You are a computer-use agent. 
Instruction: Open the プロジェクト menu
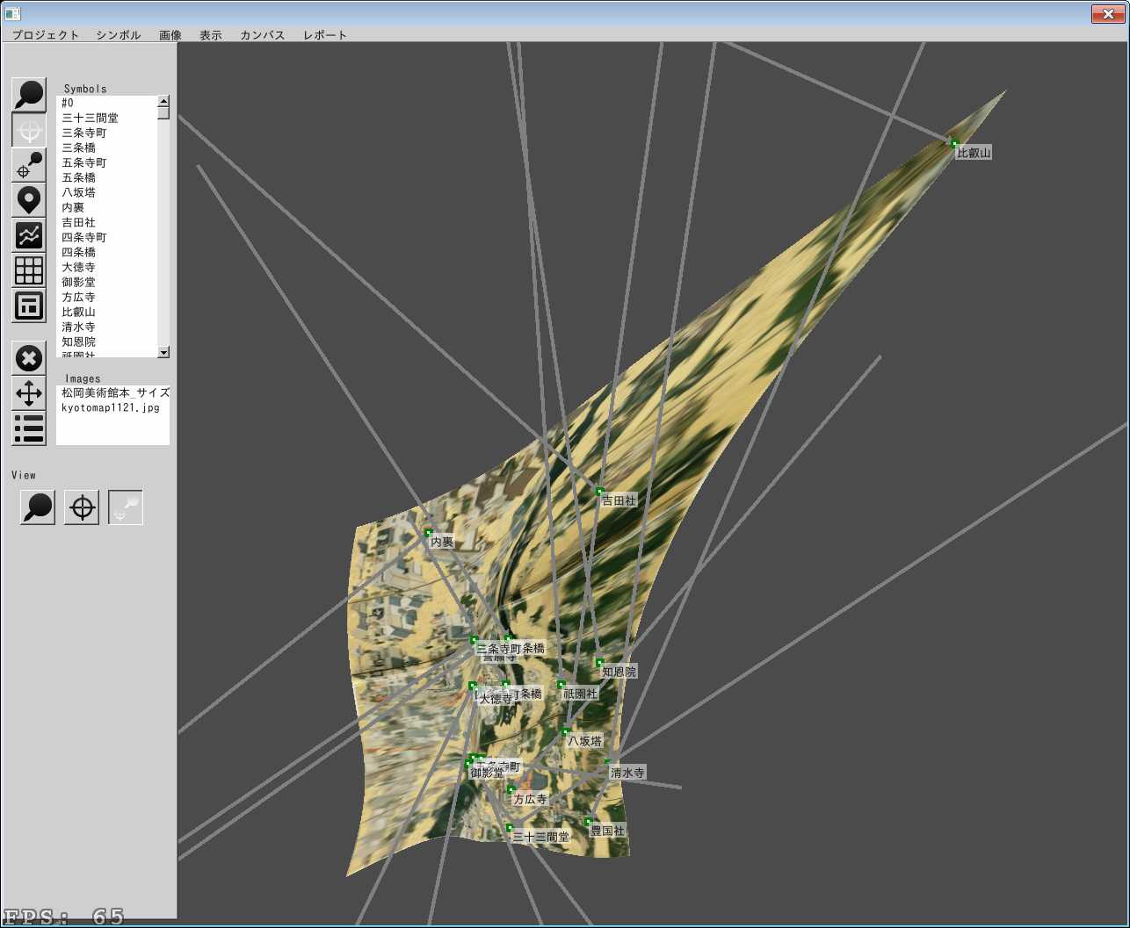click(46, 35)
